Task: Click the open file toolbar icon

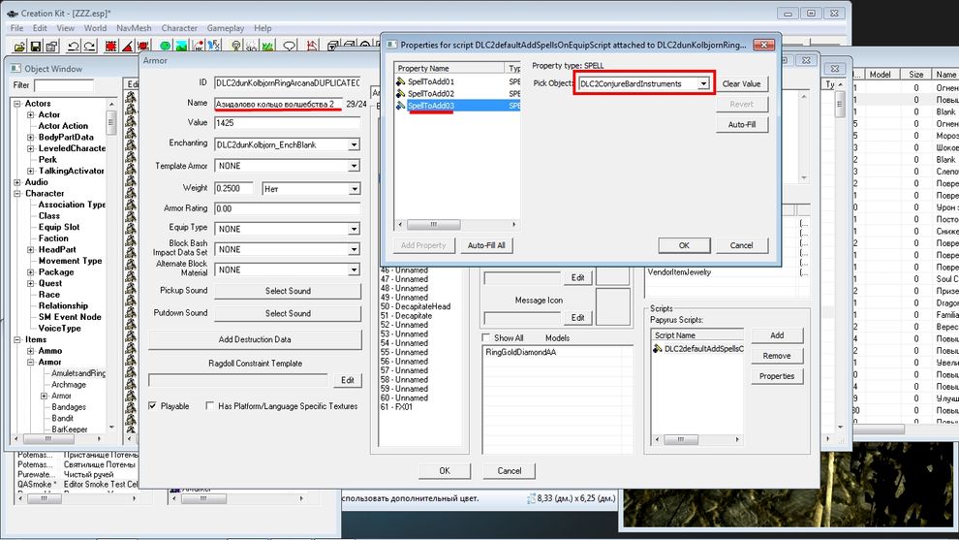Action: point(18,47)
